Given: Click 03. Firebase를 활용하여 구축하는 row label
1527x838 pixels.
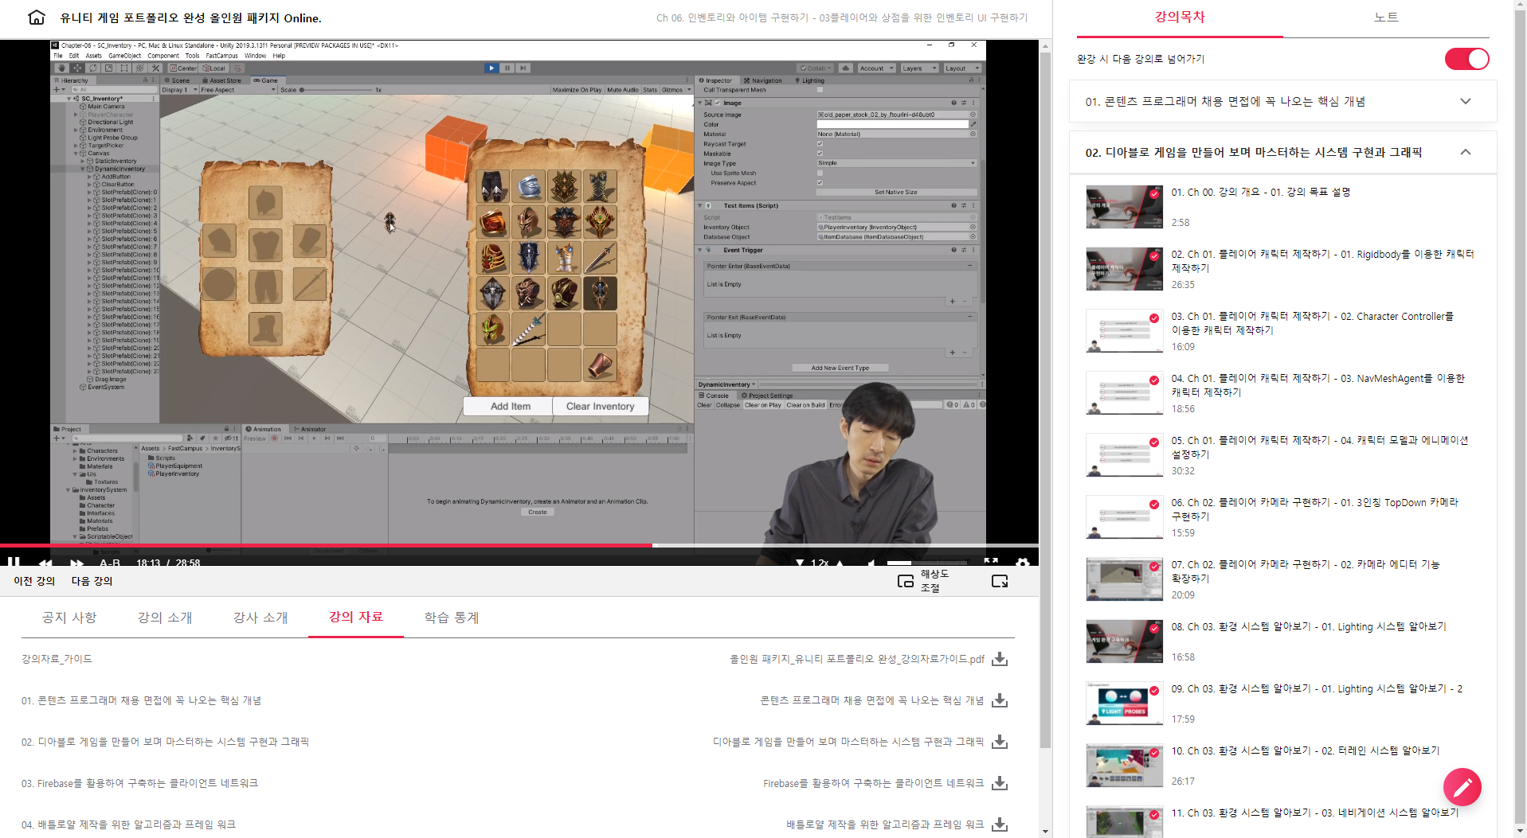Looking at the screenshot, I should [139, 783].
